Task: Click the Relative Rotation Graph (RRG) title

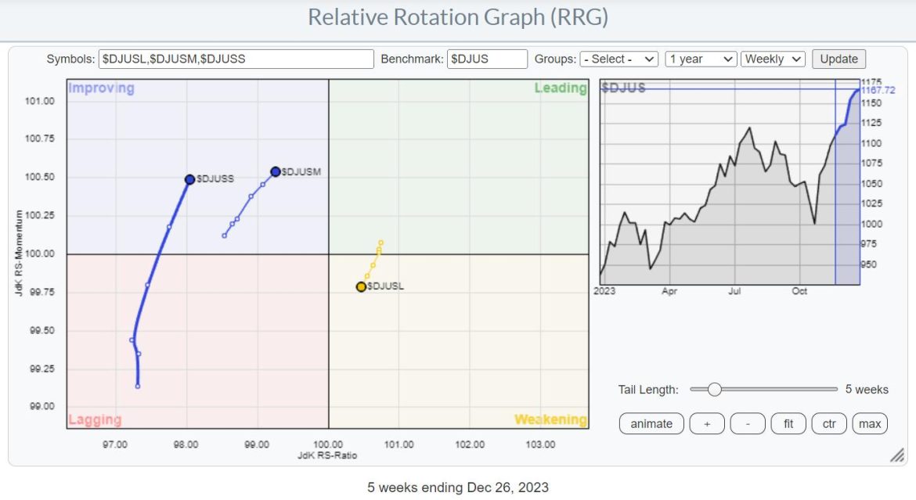Action: 458,16
